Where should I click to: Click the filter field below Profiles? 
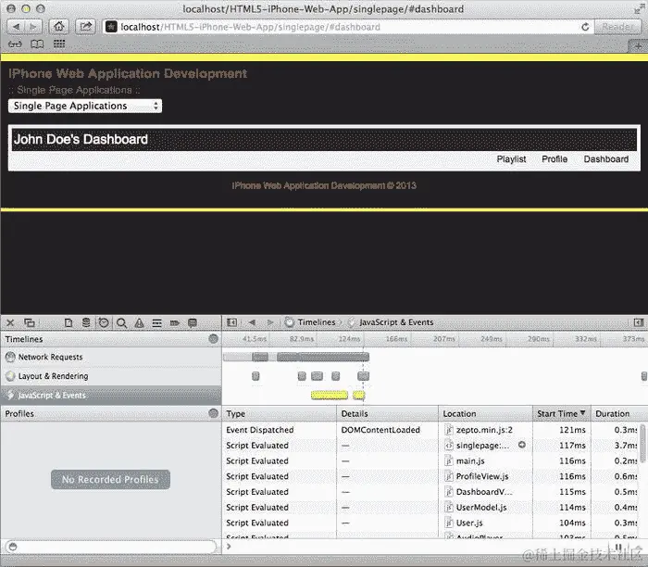click(x=111, y=547)
